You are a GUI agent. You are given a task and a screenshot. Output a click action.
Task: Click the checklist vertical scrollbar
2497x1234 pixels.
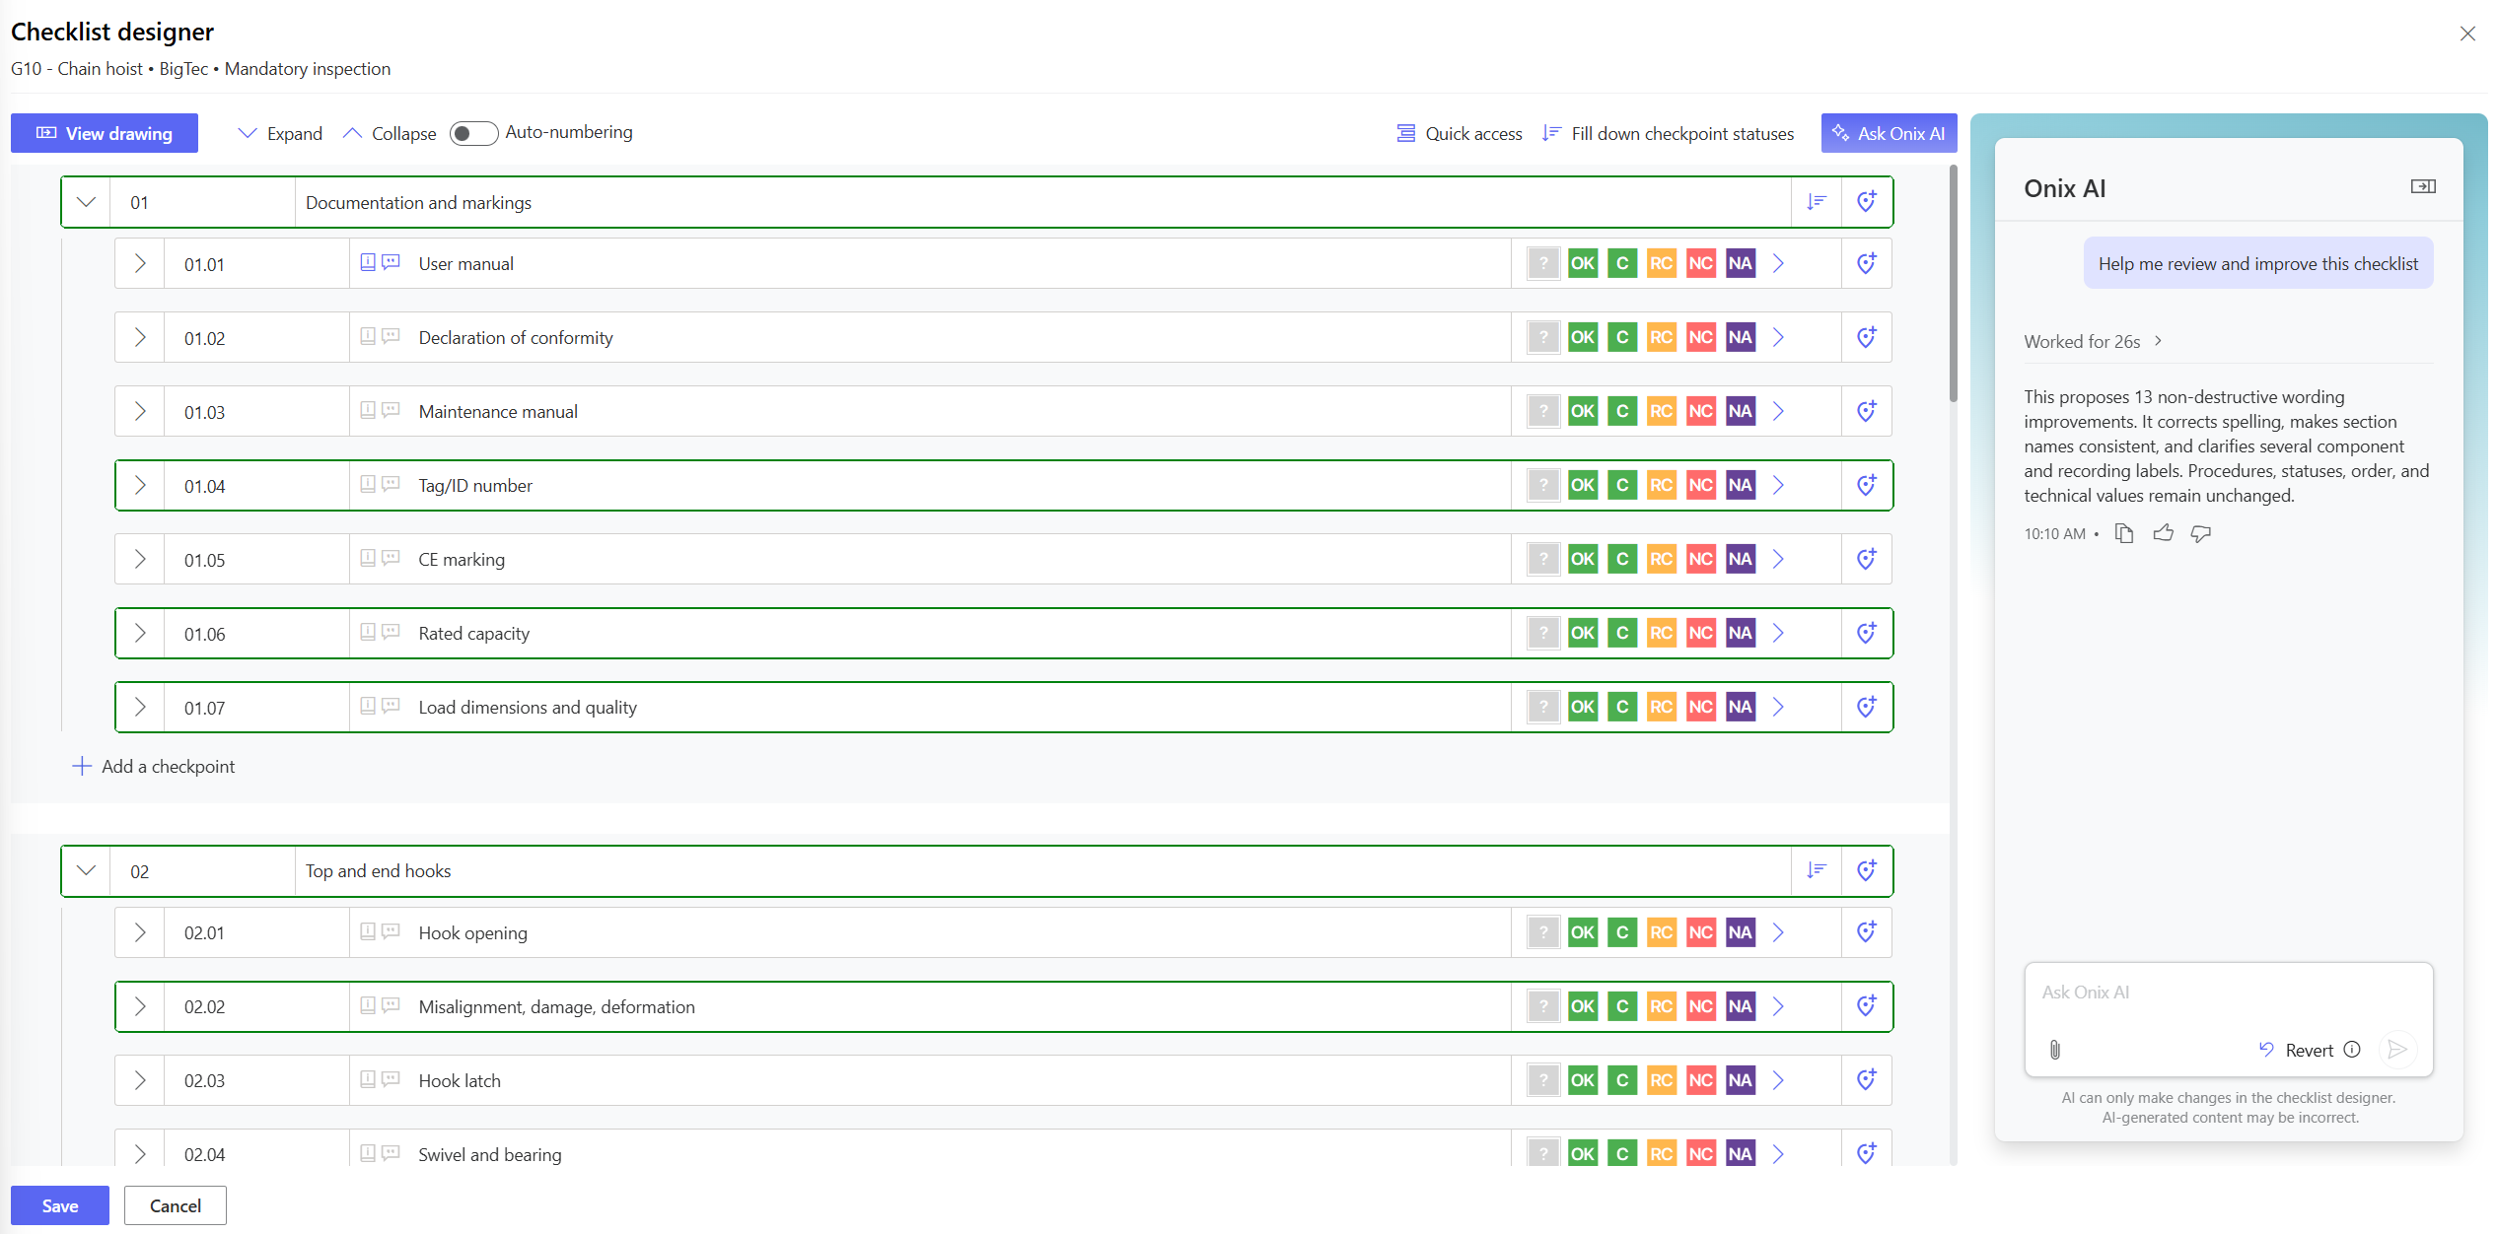point(1954,284)
